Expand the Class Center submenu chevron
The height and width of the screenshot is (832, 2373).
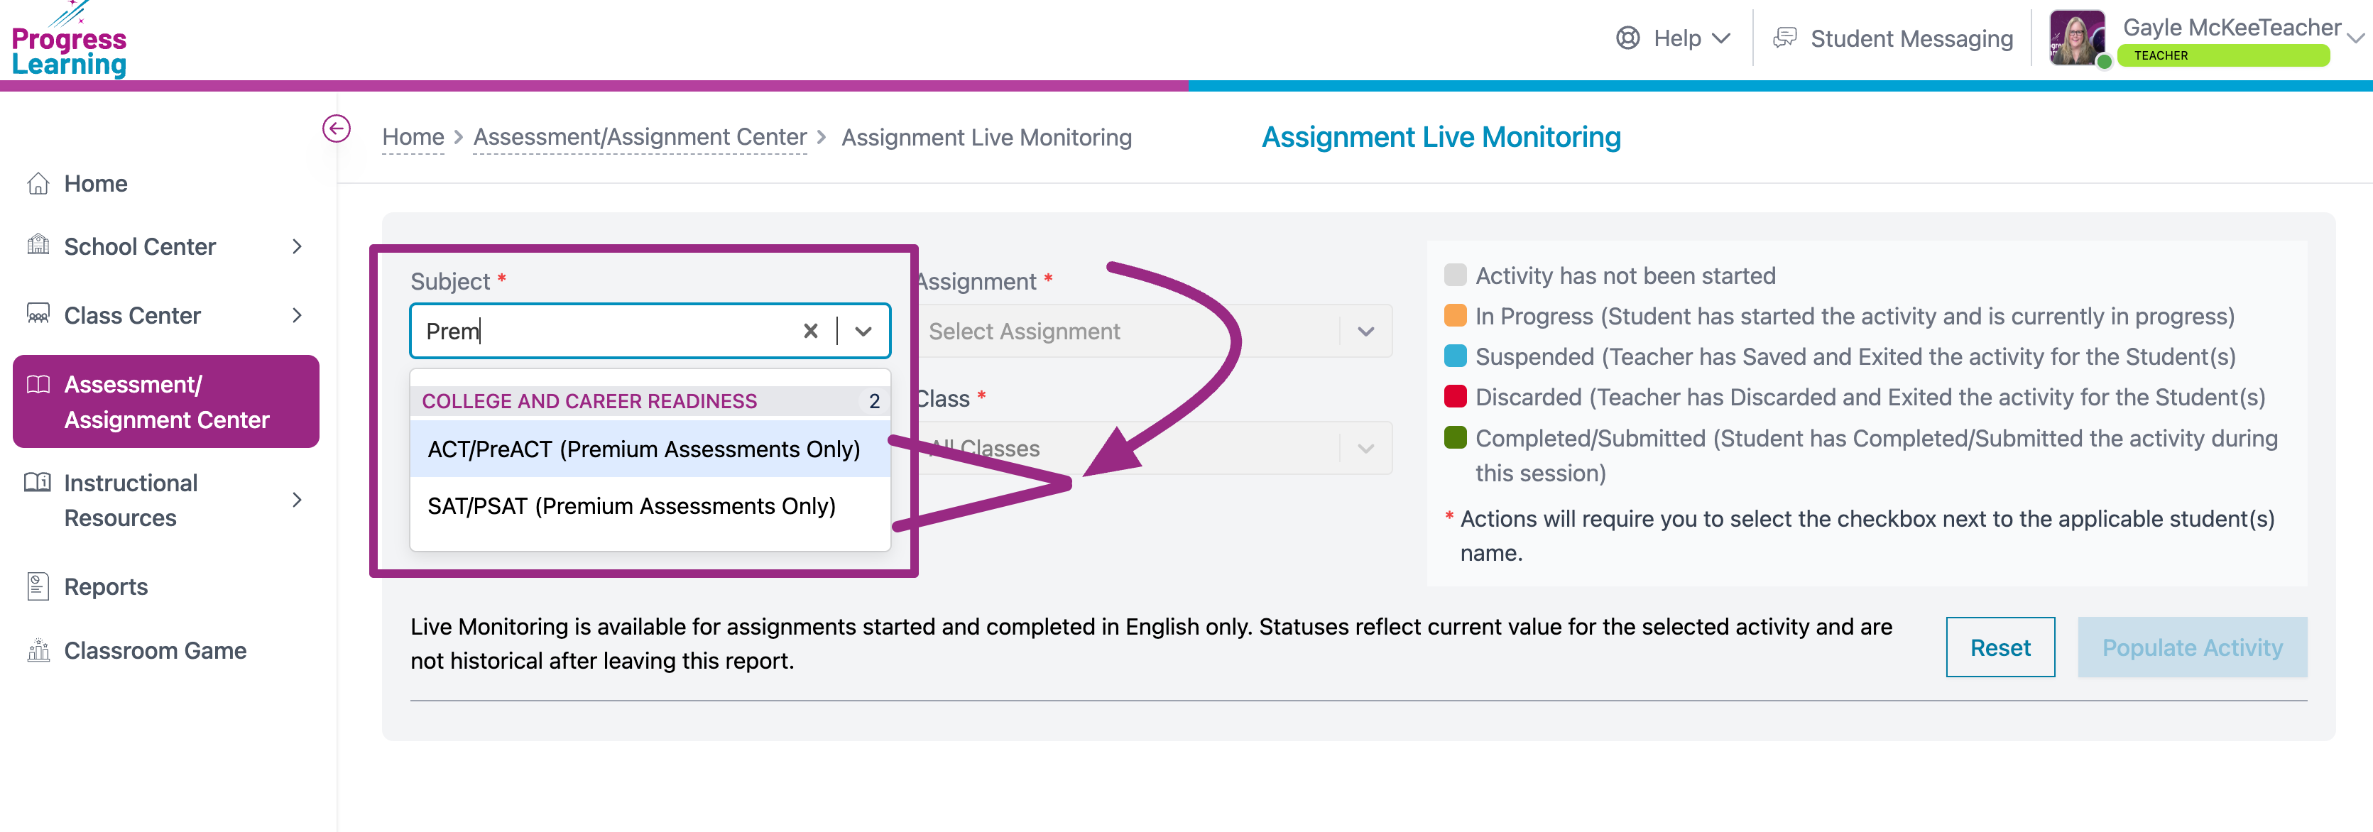click(x=297, y=315)
